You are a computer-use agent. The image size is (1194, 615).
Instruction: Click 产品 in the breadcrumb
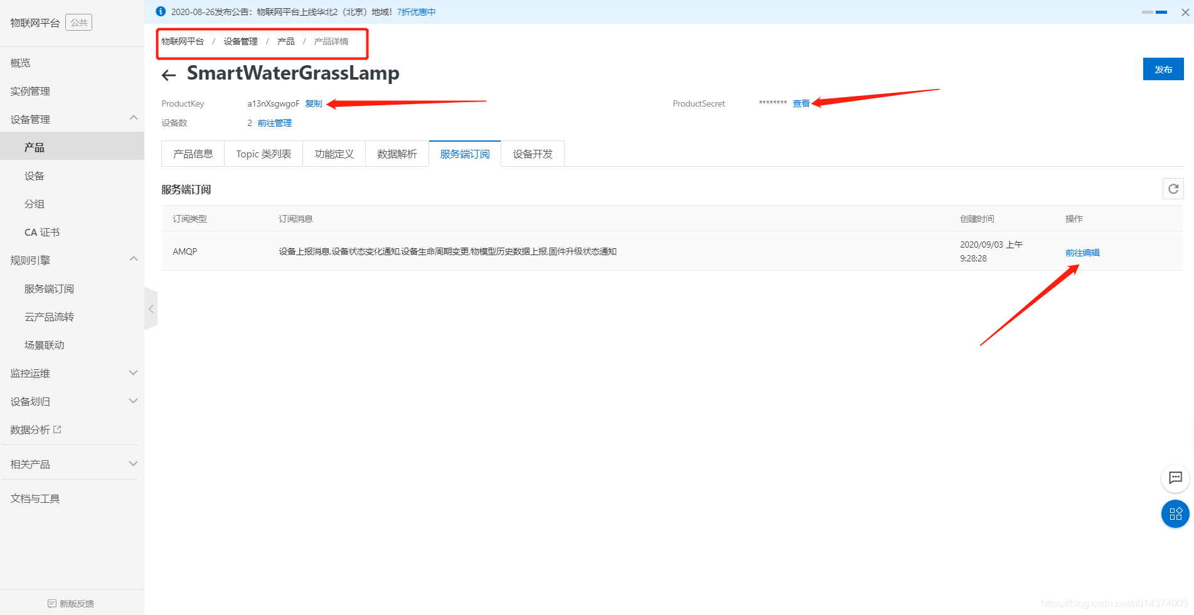286,41
